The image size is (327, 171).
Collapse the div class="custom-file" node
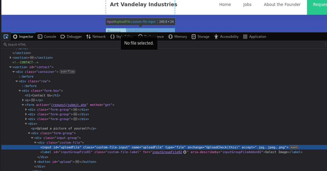[35, 143]
